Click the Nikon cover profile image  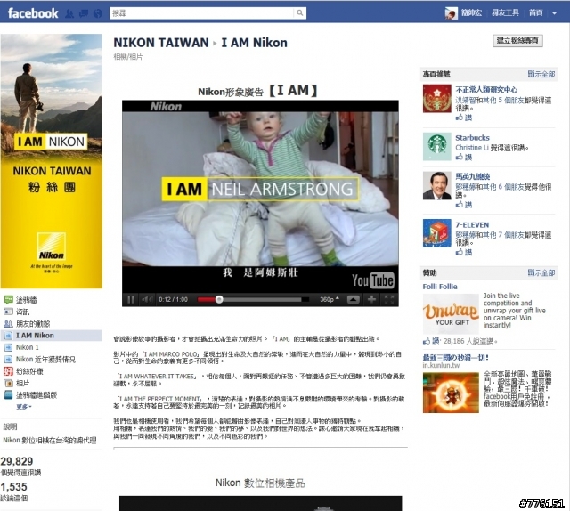coord(51,161)
